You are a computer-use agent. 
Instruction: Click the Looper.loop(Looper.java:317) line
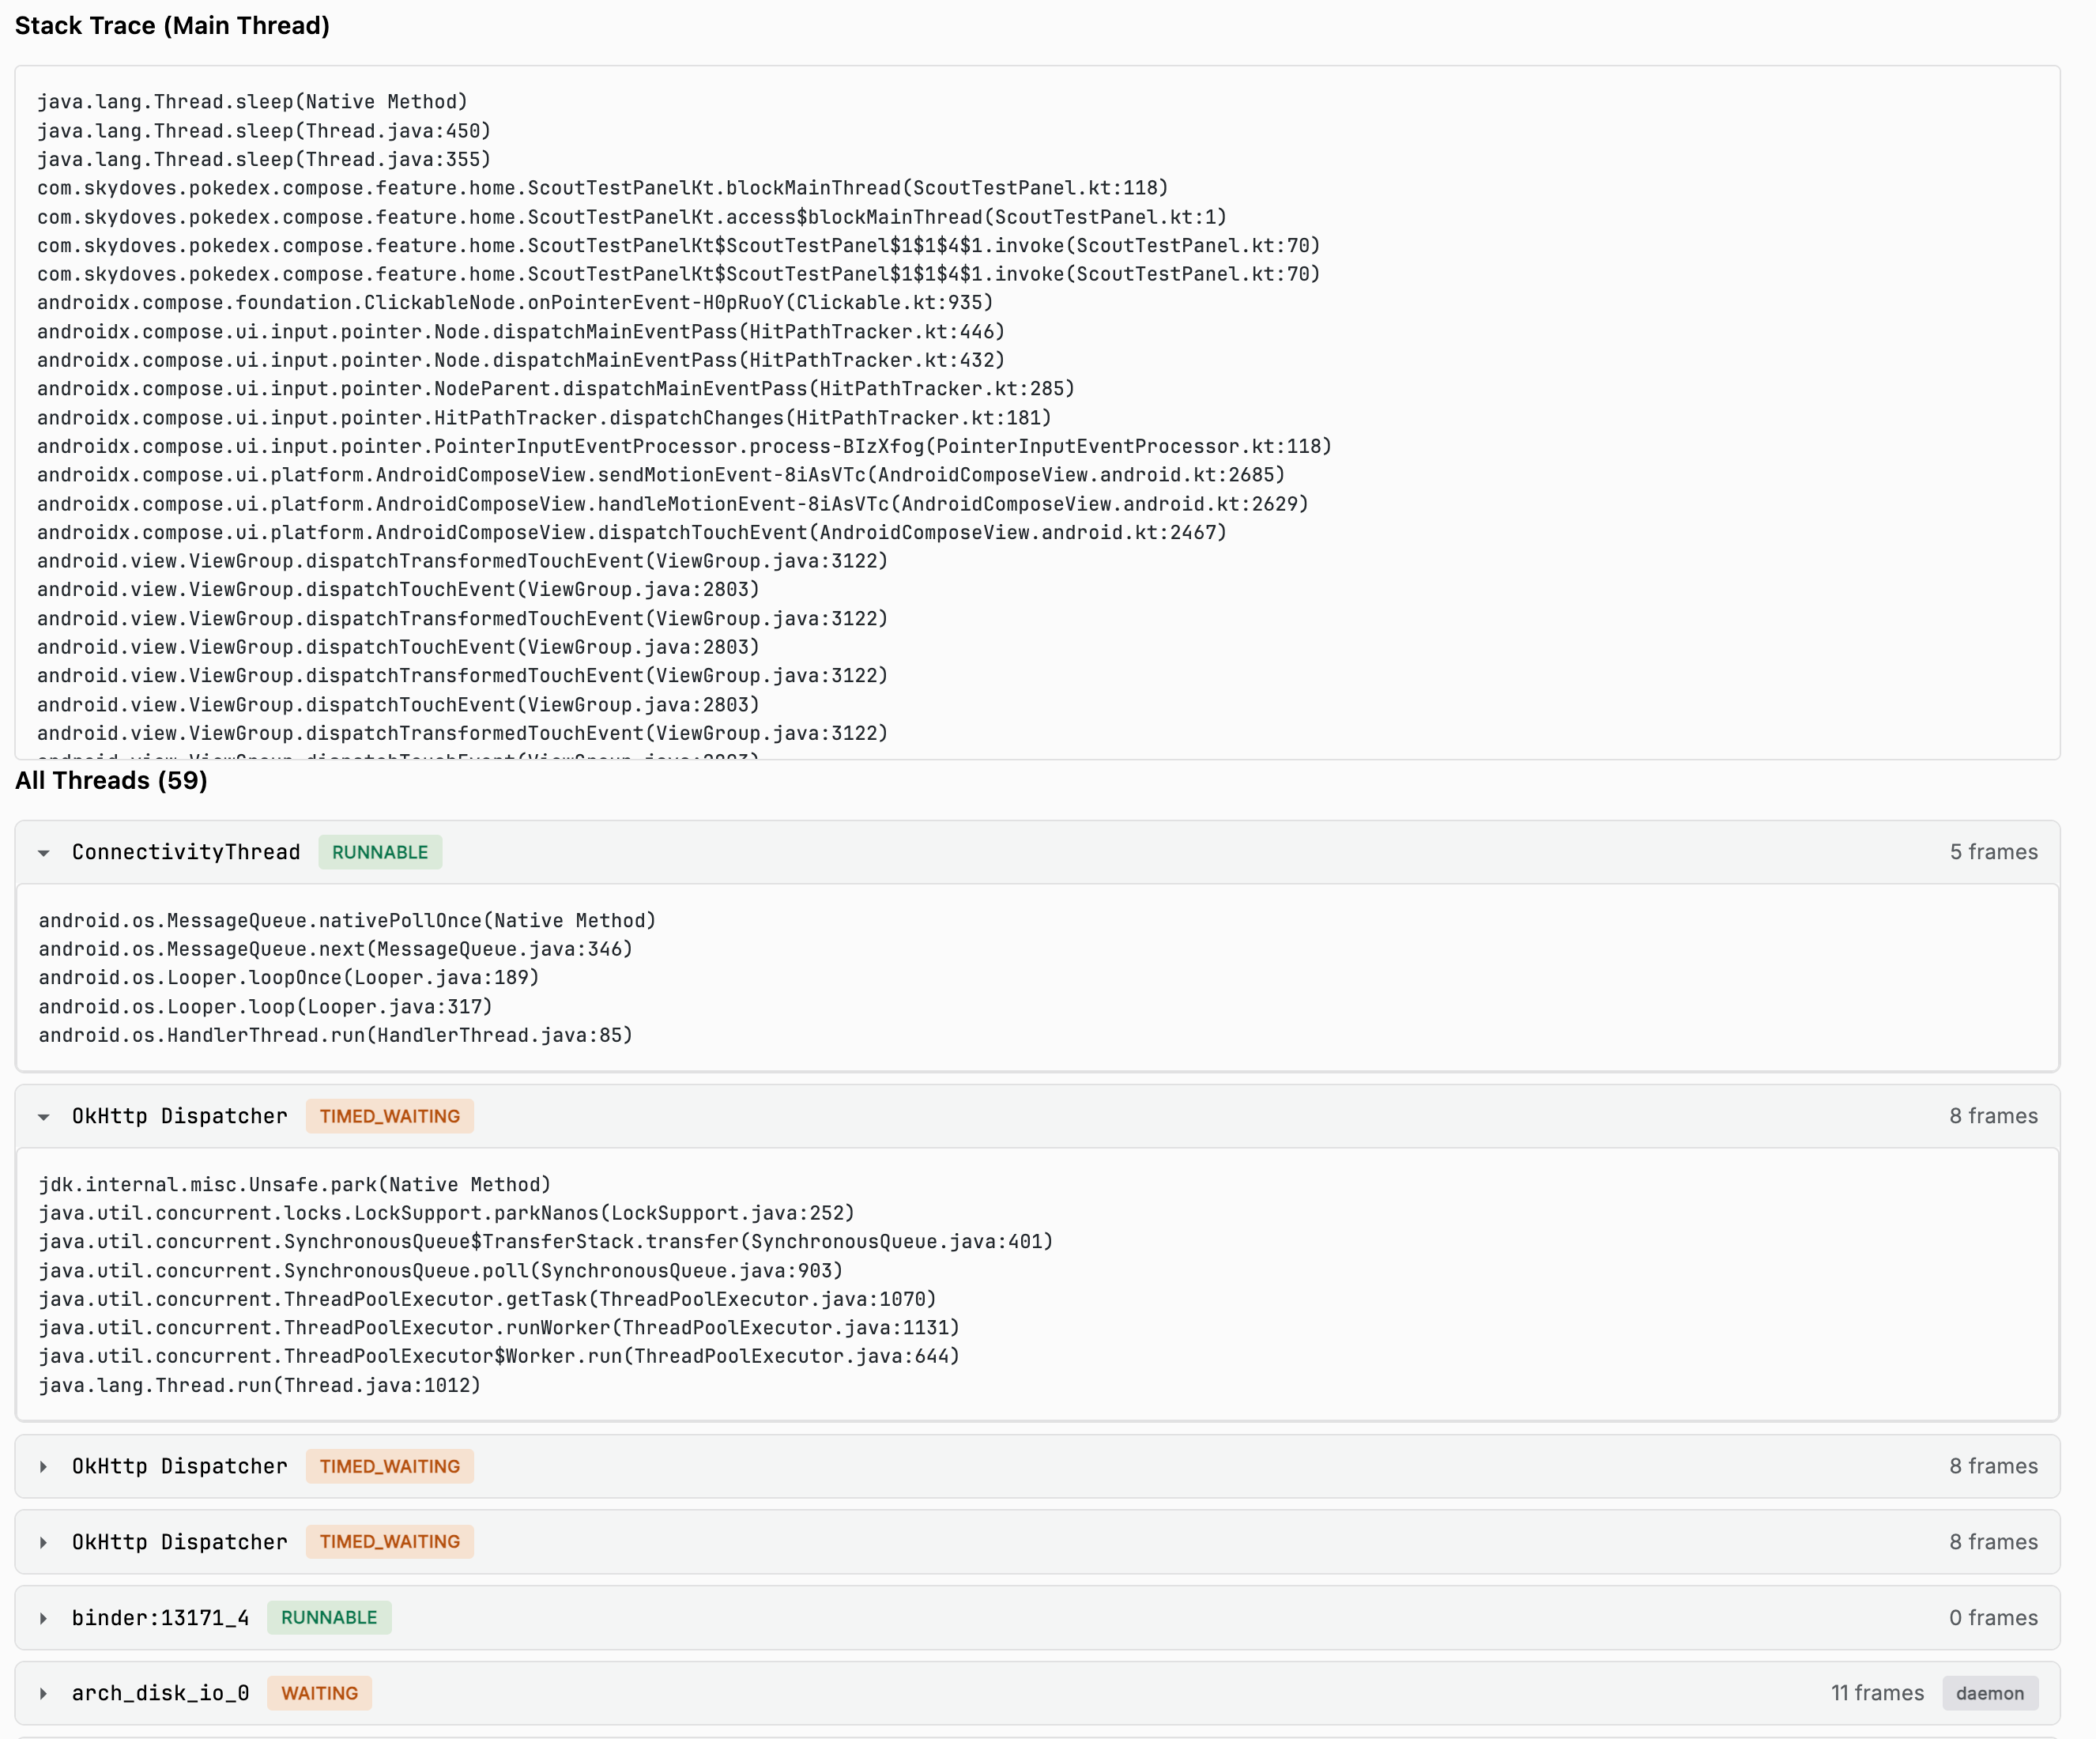coord(266,1007)
